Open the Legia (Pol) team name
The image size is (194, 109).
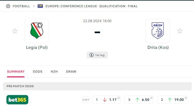click(37, 47)
